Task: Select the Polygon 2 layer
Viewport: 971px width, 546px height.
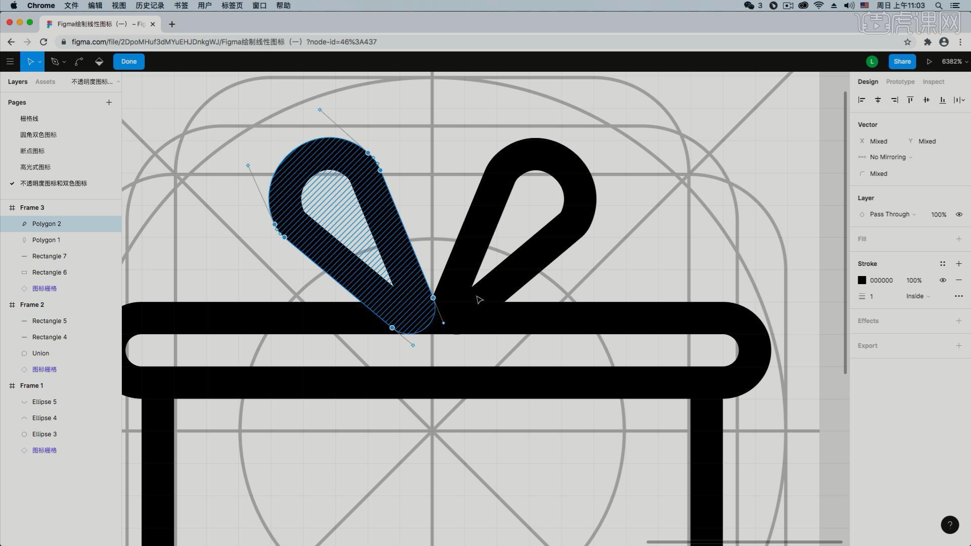Action: [x=61, y=224]
